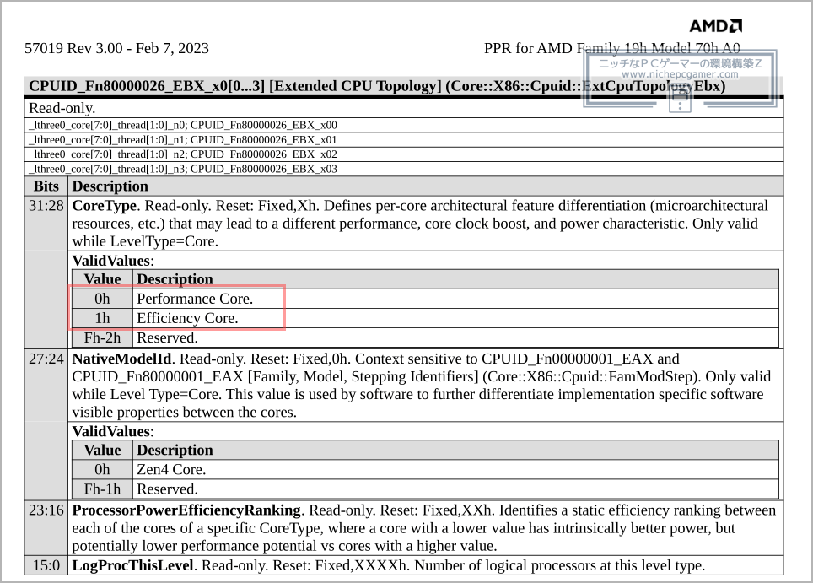Viewport: 813px width, 583px height.
Task: Click the "Read-only." row below the section title
Action: [404, 108]
